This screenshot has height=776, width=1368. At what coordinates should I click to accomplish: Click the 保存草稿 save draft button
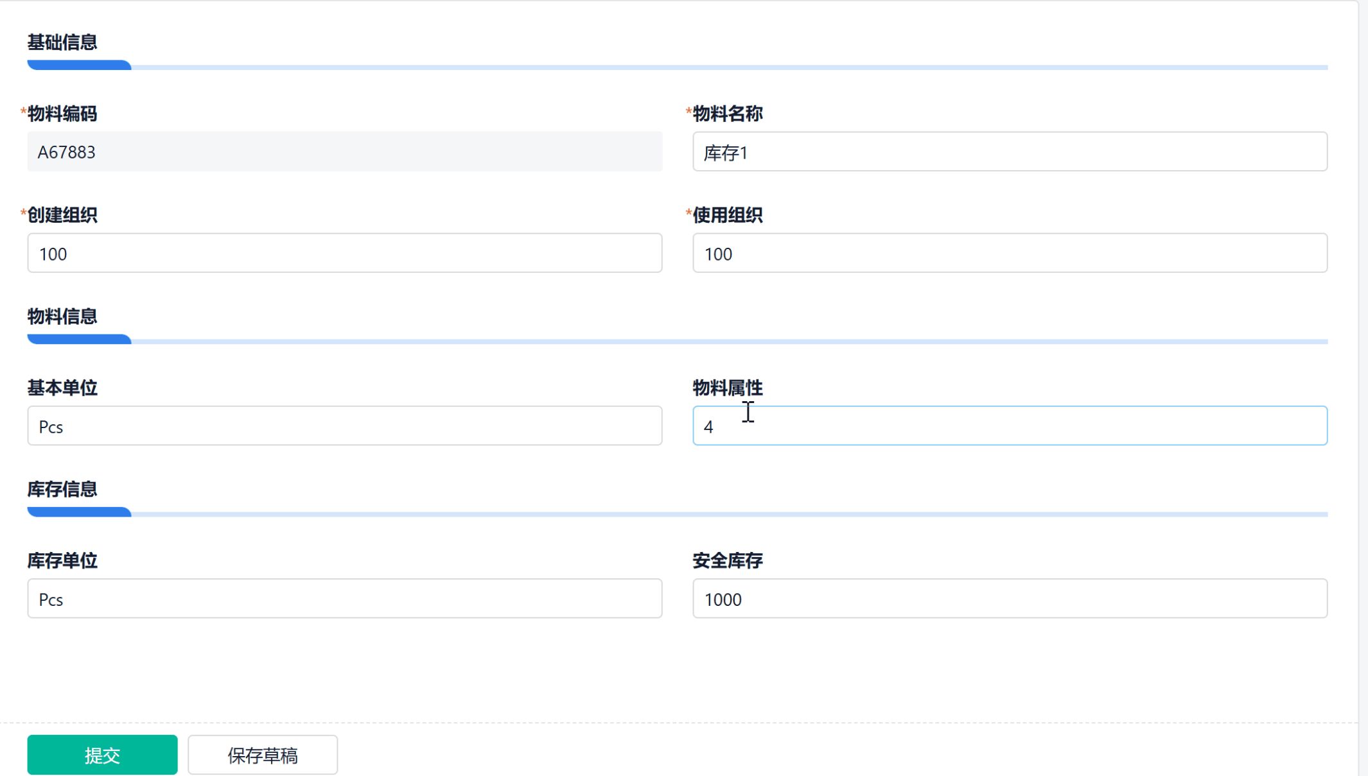(x=263, y=755)
